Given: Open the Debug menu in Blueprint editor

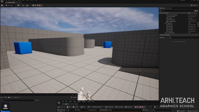Looking at the screenshot, I should click(79, 102).
